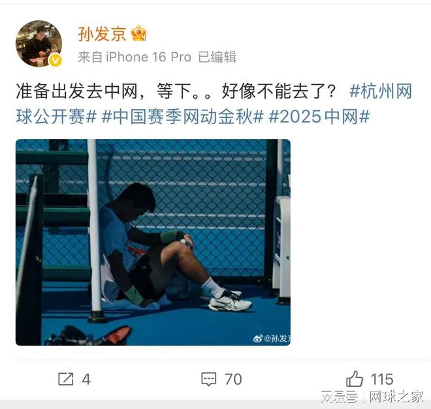Click the comment count 70
431x409 pixels.
click(x=233, y=380)
